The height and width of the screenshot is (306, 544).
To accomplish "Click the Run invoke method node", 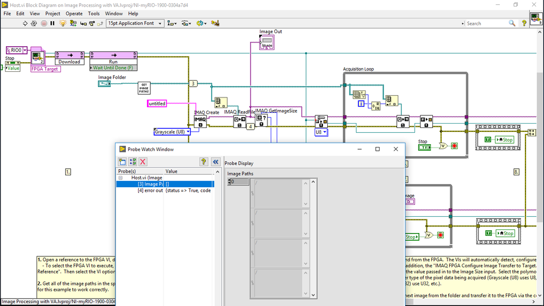I will (113, 58).
